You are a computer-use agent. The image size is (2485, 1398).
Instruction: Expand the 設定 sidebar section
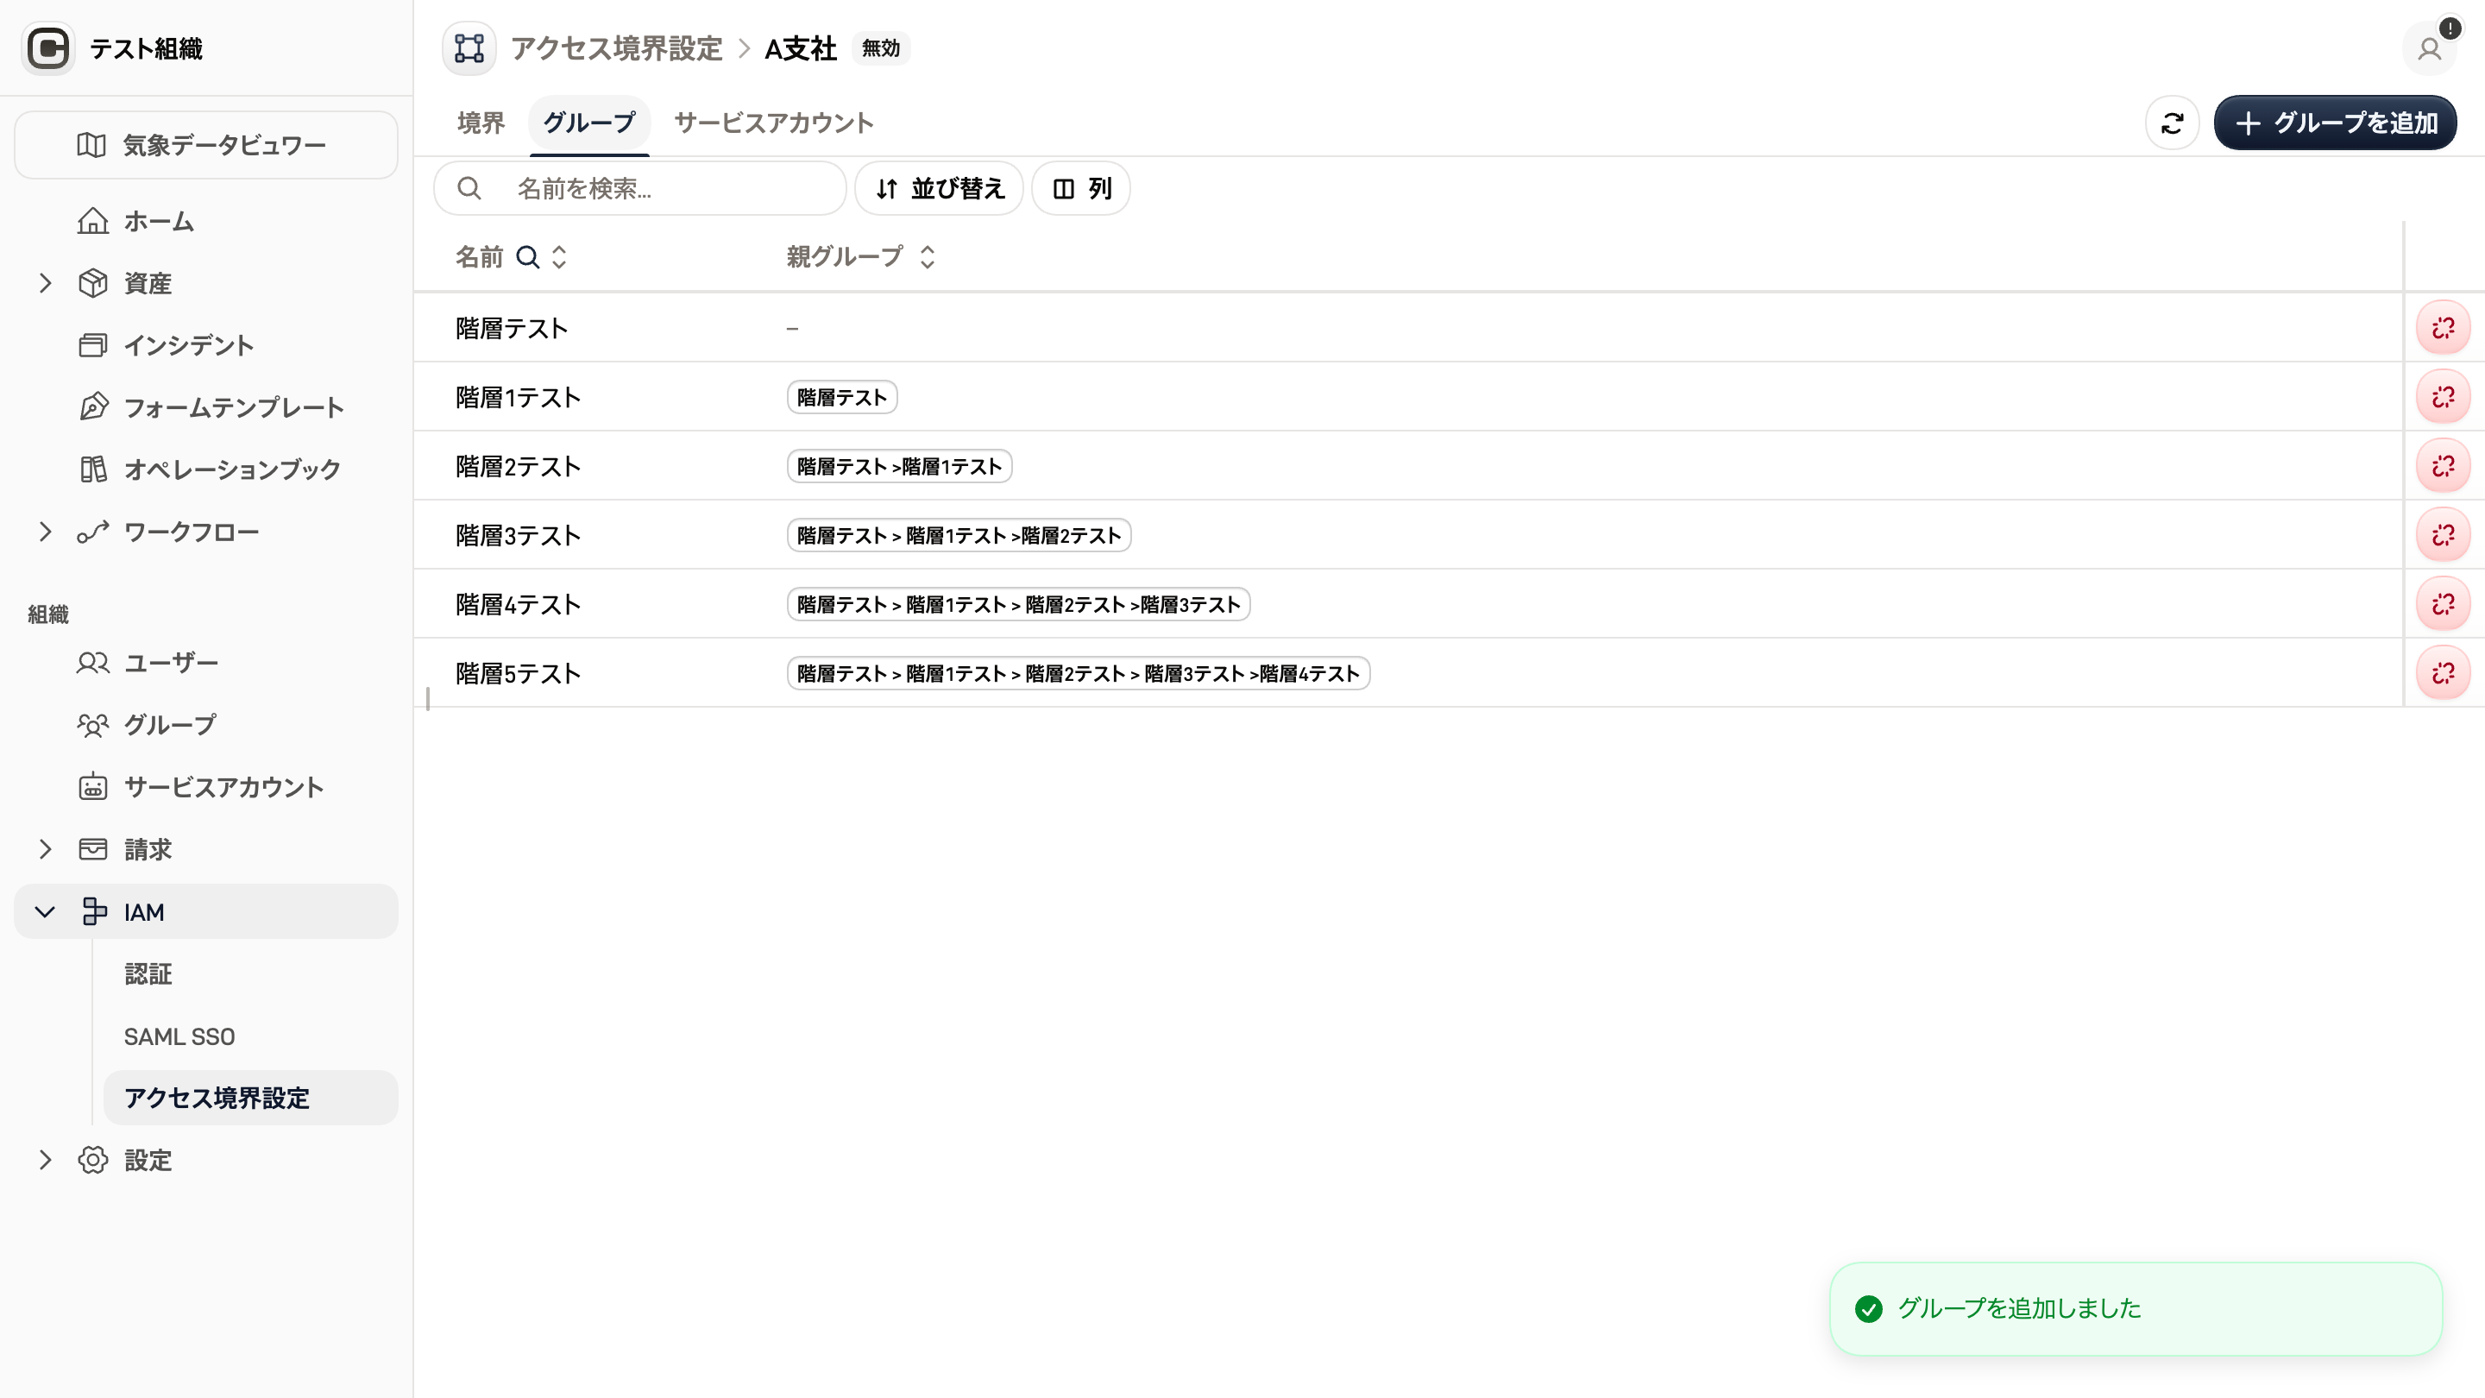click(46, 1160)
